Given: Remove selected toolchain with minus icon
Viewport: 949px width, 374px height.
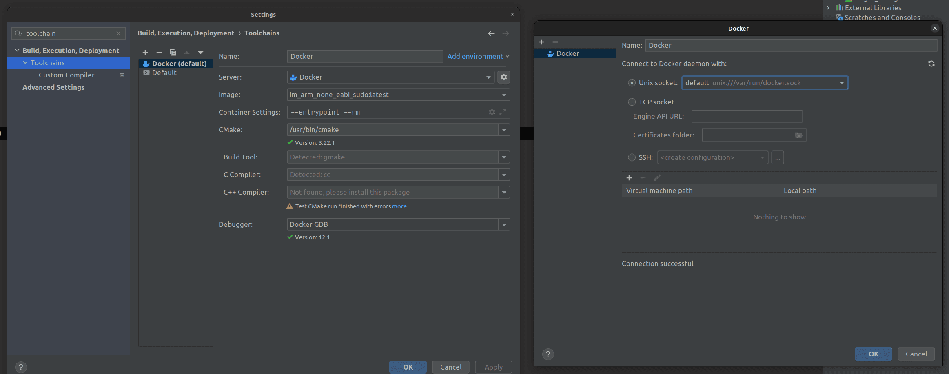Looking at the screenshot, I should 159,53.
